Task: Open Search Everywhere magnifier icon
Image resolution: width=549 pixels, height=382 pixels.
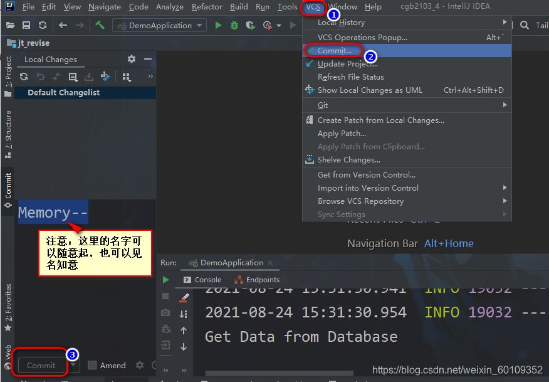Action: pos(524,25)
